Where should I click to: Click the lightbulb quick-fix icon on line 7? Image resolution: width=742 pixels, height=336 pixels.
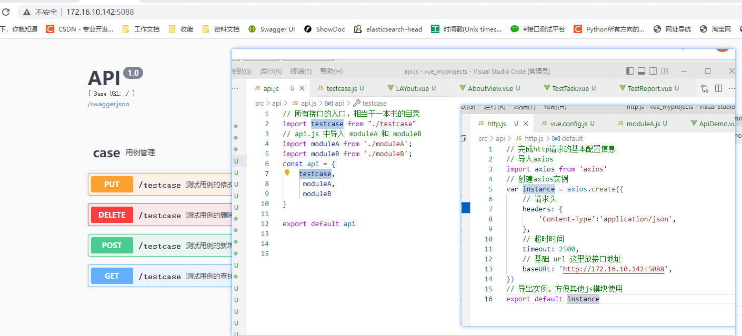click(x=287, y=173)
